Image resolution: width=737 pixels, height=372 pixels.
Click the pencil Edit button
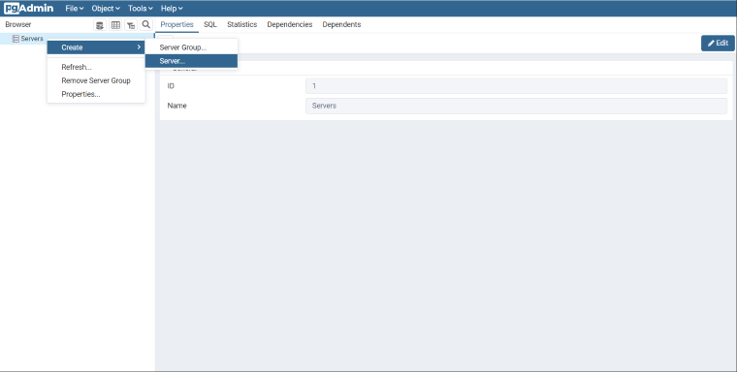(x=718, y=44)
